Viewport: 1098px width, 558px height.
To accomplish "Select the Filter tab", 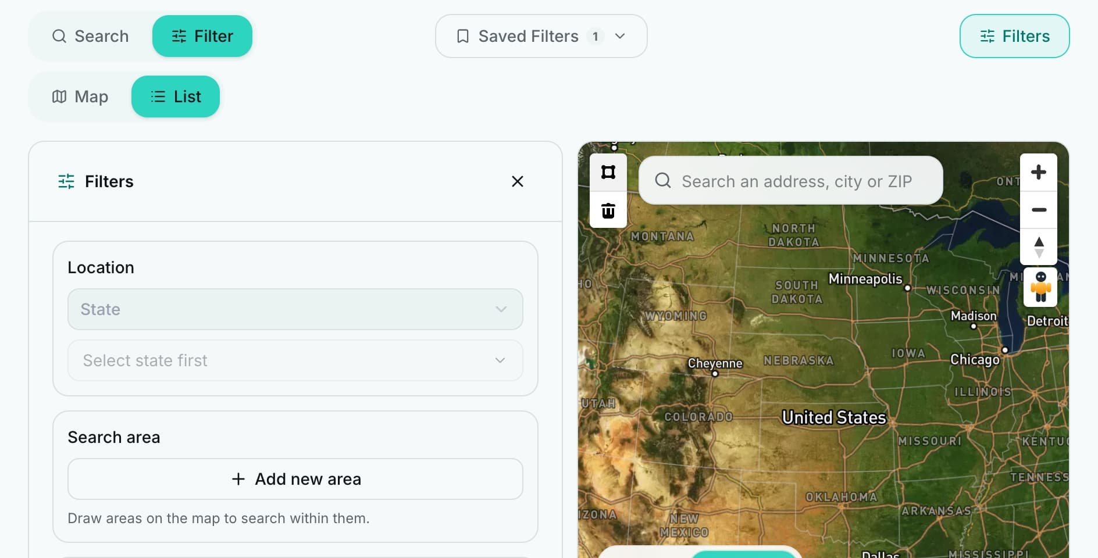I will click(202, 36).
